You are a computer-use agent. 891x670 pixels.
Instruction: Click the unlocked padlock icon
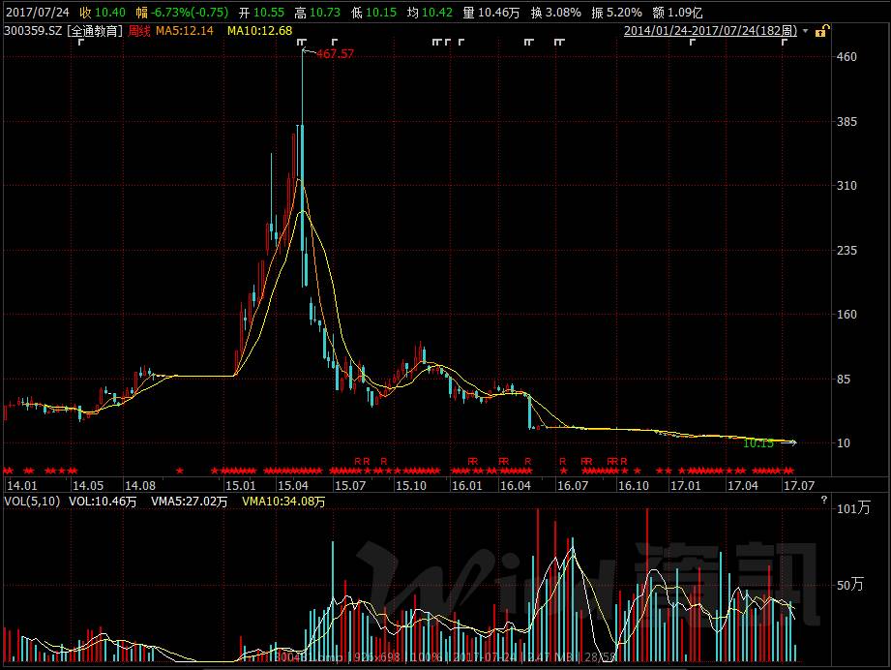822,31
